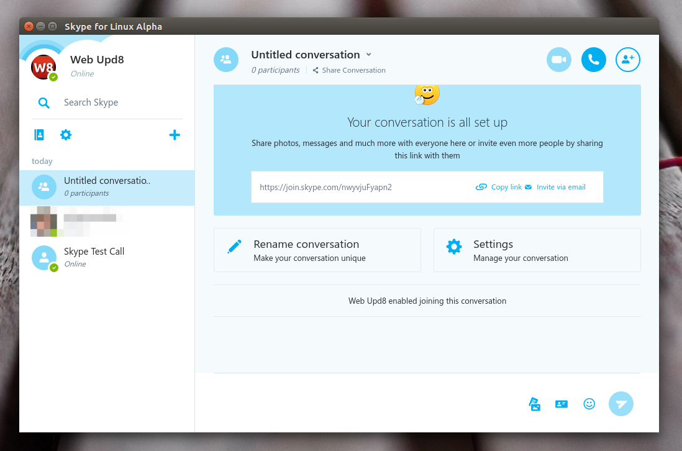Click the search Skype magnifier icon
682x451 pixels.
coord(43,102)
